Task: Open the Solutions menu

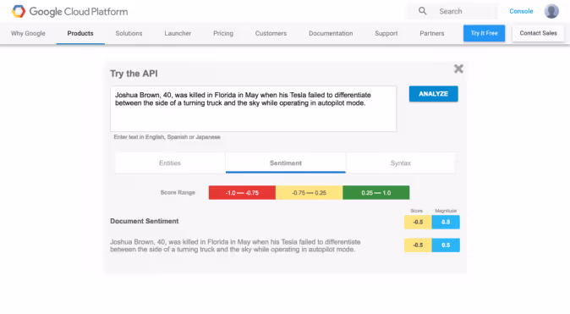Action: click(129, 33)
